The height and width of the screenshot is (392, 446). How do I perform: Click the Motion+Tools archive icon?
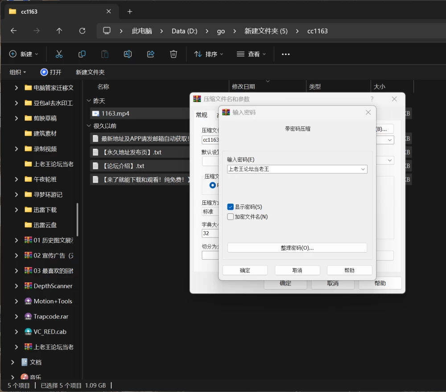(28, 301)
